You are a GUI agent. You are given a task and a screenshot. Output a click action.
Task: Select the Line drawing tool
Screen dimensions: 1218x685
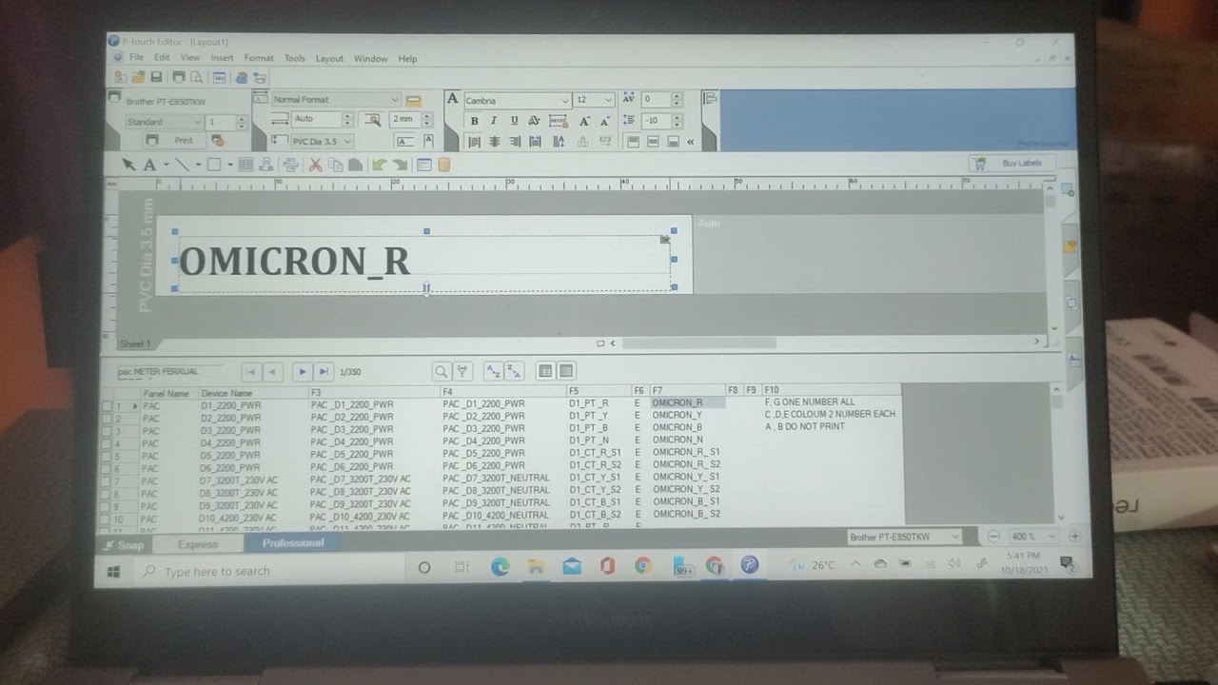[181, 165]
